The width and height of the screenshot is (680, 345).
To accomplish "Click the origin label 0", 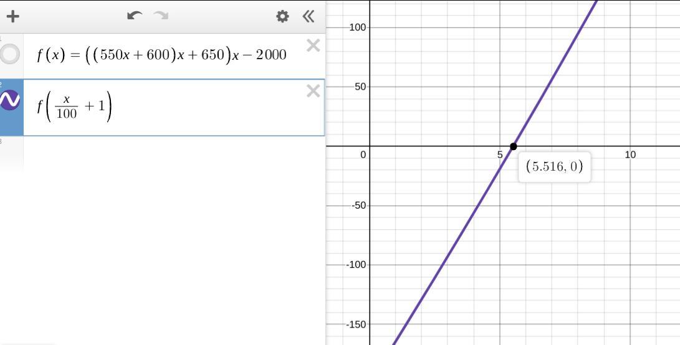I will pos(363,154).
